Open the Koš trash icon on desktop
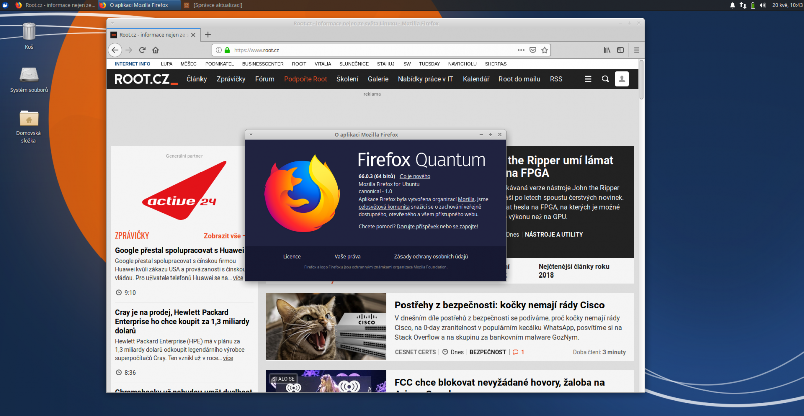Viewport: 804px width, 416px height. [29, 36]
